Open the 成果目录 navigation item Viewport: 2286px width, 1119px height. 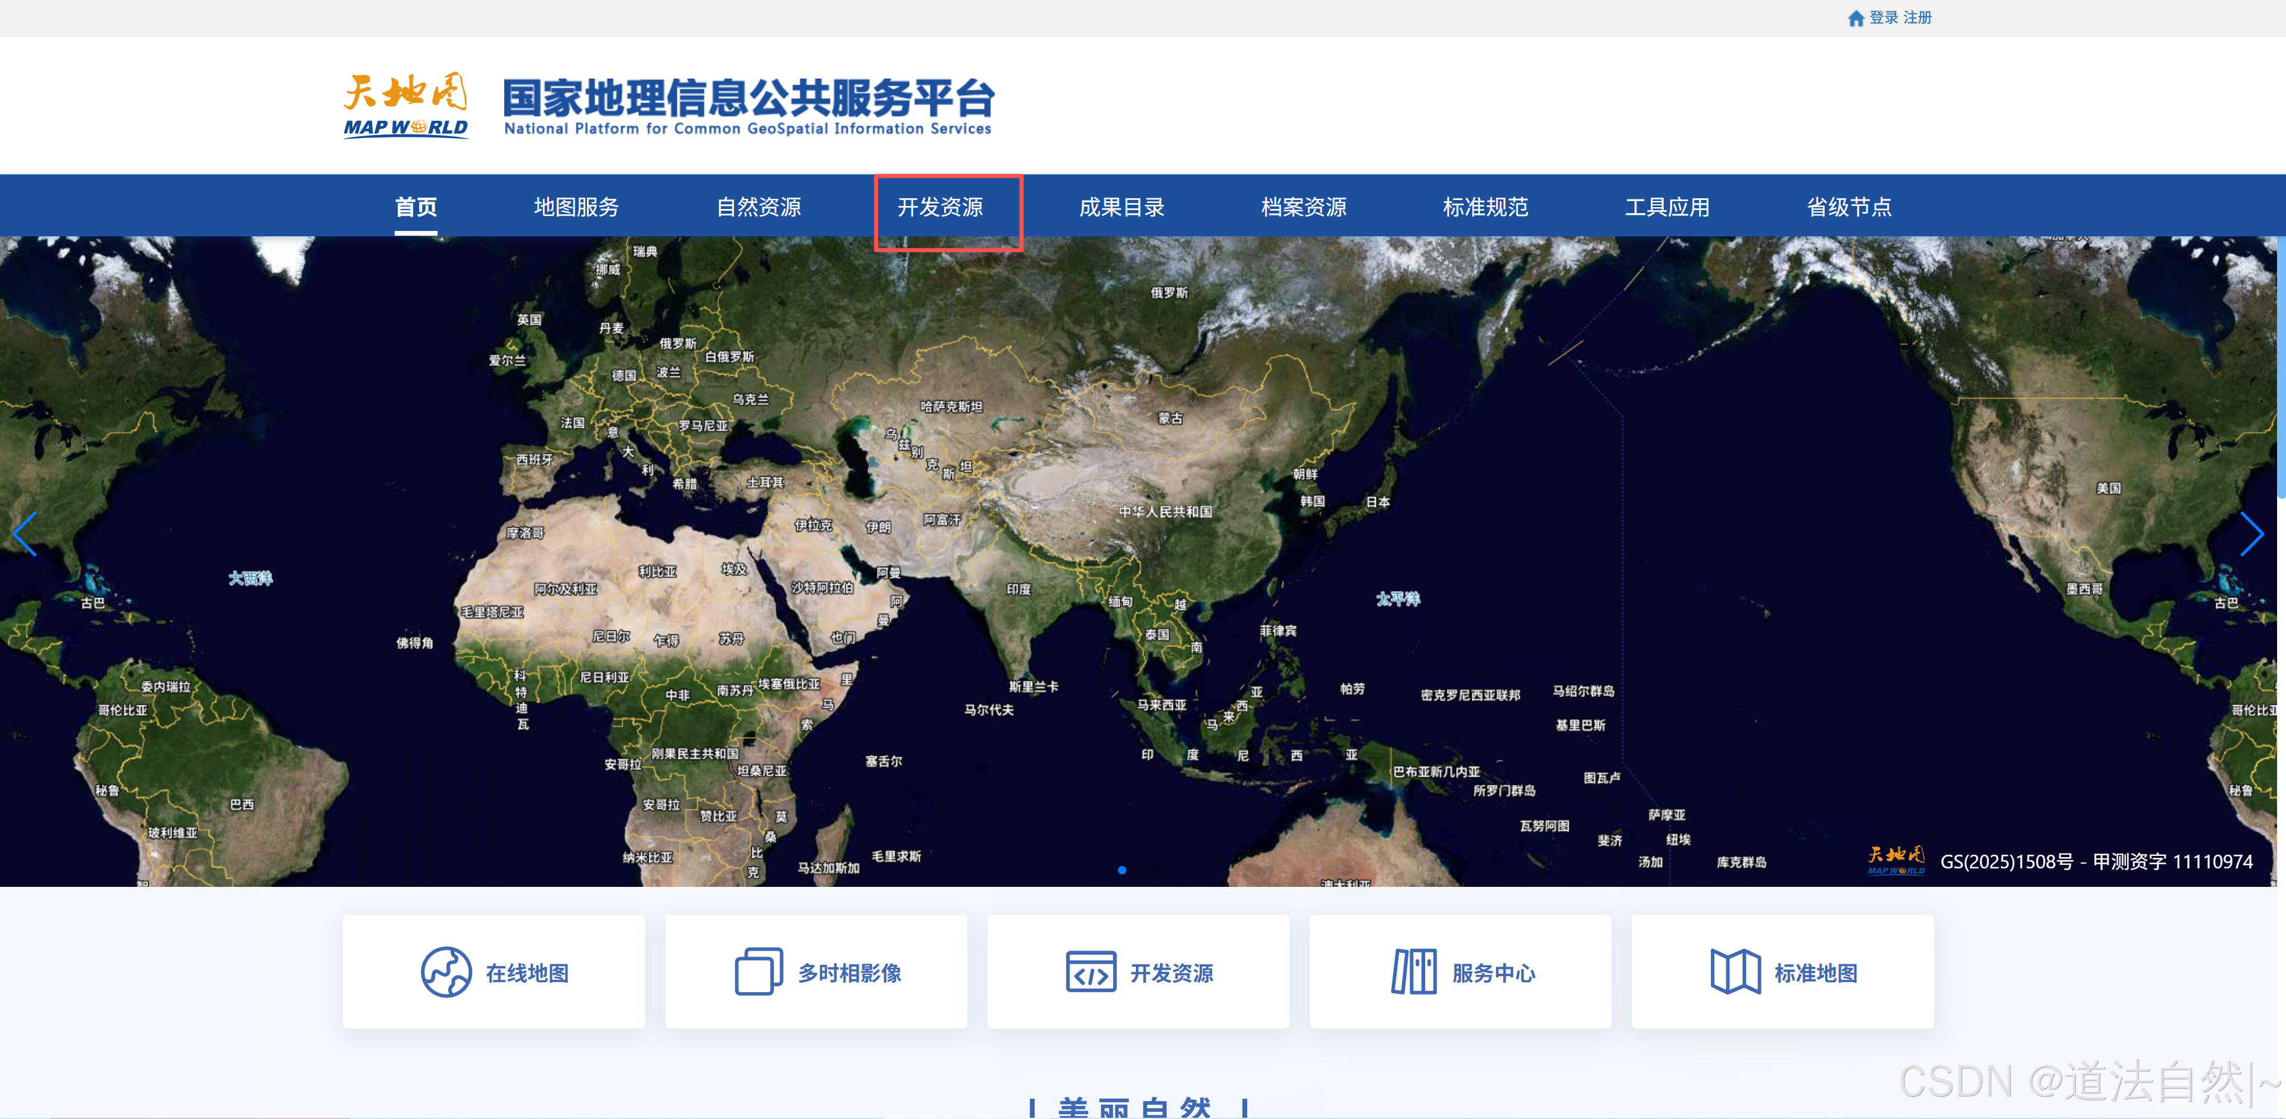(1122, 207)
